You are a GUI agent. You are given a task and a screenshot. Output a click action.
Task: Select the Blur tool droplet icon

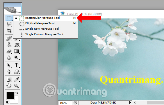tap(9, 57)
